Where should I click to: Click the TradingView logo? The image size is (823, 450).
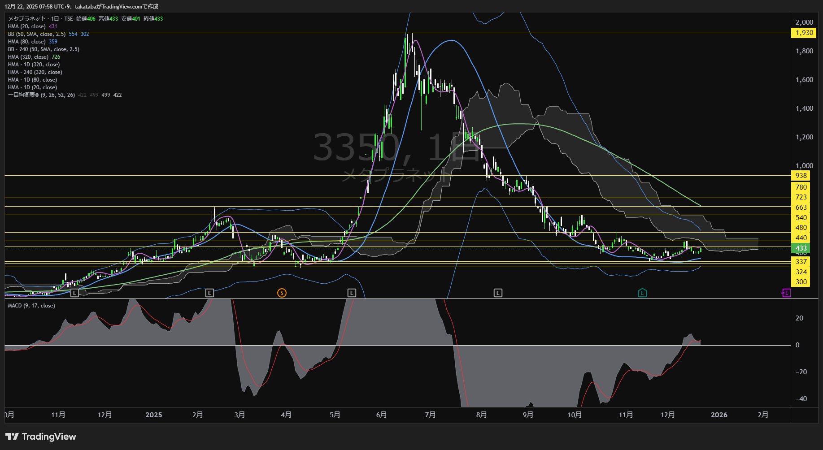(41, 437)
